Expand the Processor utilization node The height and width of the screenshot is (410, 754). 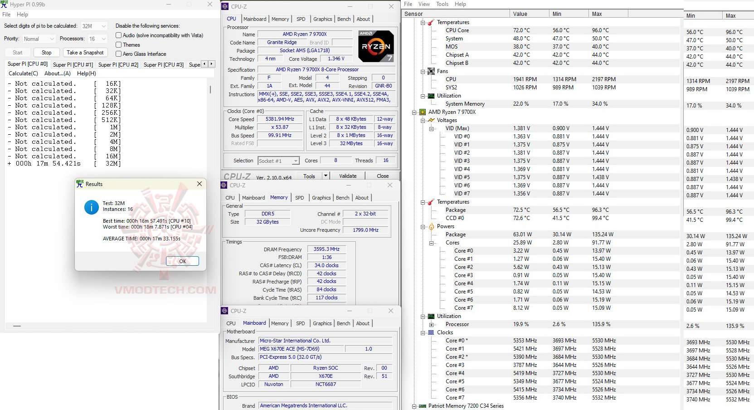pyautogui.click(x=431, y=324)
